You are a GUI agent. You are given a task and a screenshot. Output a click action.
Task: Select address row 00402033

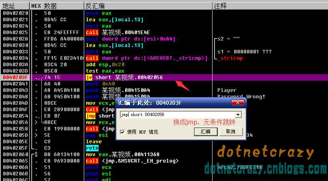(16, 52)
